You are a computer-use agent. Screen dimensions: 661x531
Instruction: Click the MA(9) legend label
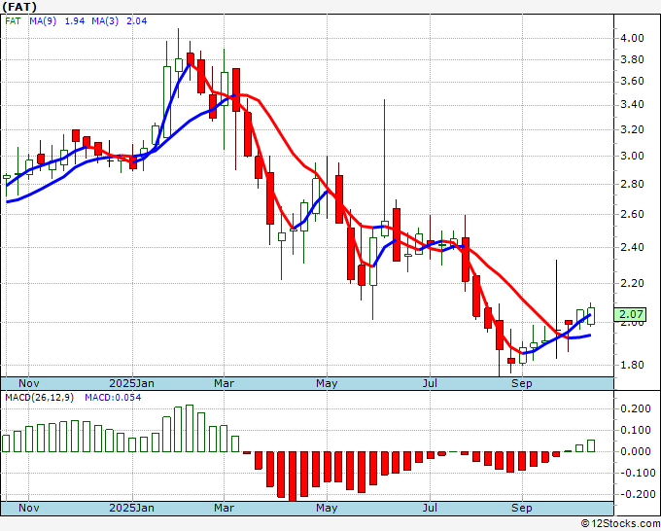pyautogui.click(x=43, y=21)
